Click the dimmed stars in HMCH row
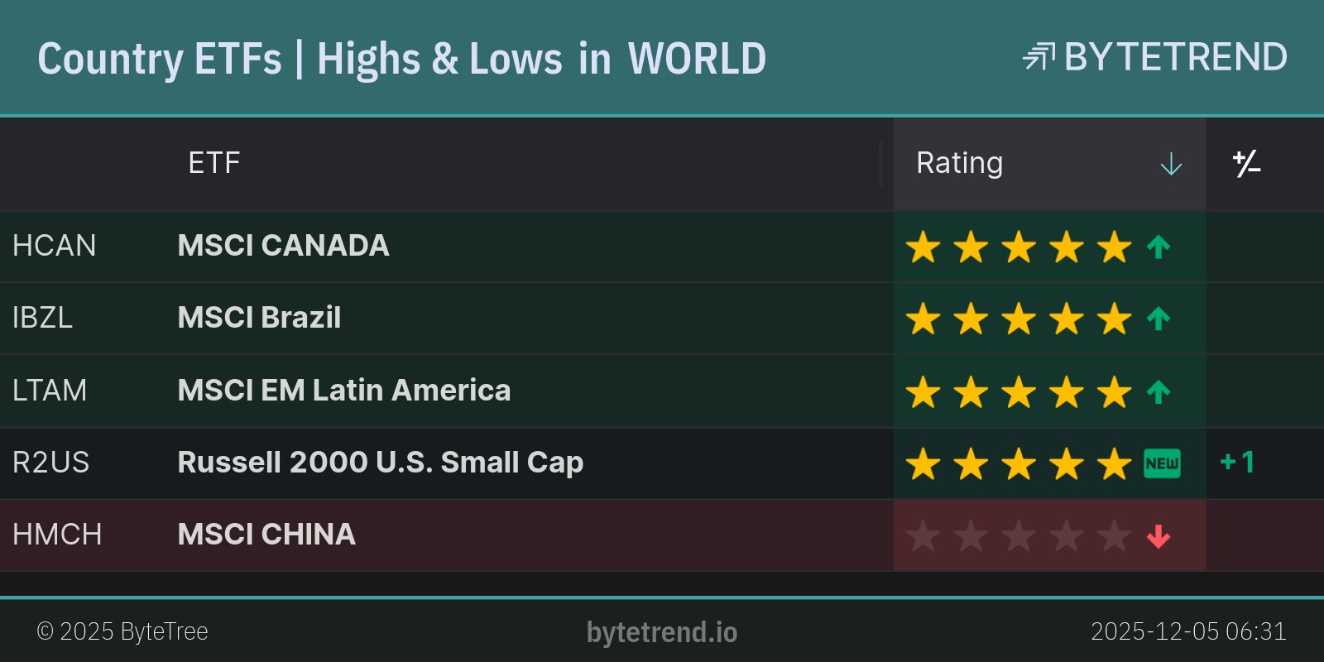Screen dimensions: 1324x662 [1019, 536]
